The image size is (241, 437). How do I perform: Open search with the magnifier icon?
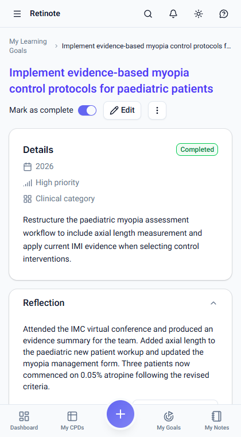click(x=148, y=14)
